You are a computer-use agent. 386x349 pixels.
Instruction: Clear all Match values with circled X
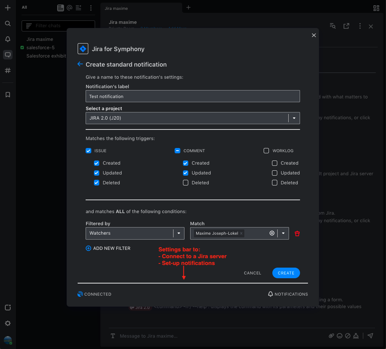(x=272, y=233)
